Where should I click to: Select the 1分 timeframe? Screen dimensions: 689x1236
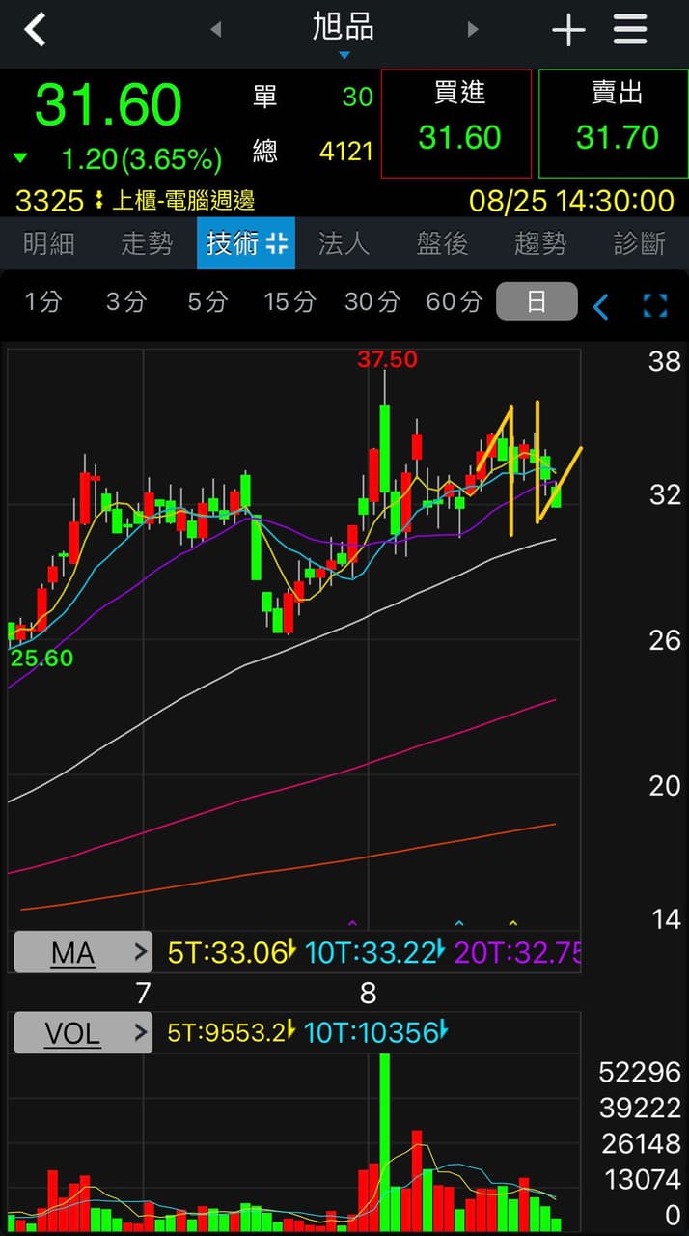[42, 302]
